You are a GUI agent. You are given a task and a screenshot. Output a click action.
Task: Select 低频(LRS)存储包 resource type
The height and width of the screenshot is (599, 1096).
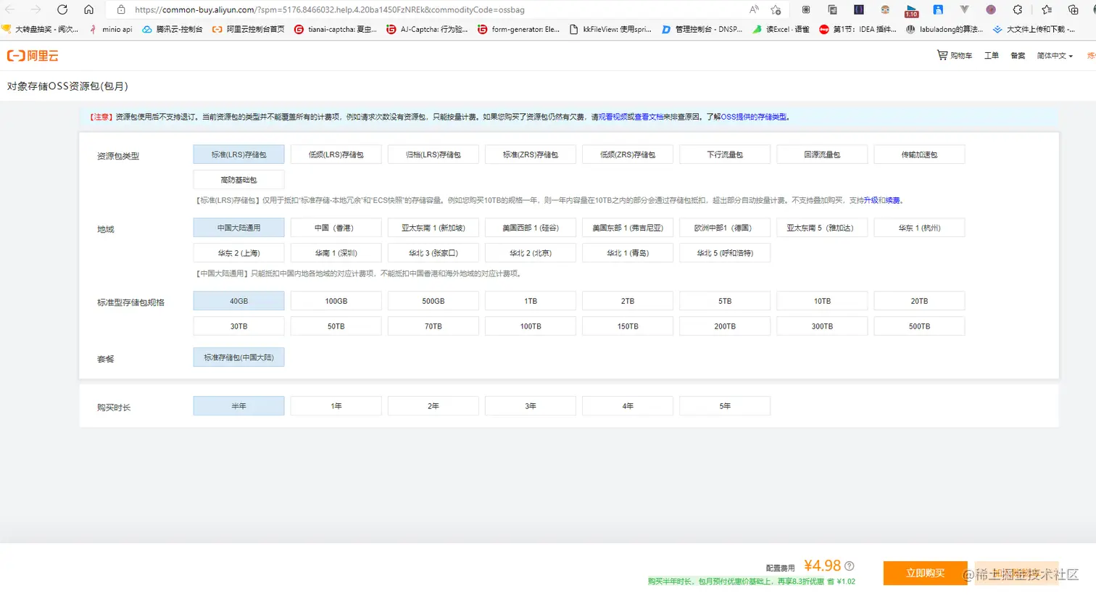pyautogui.click(x=336, y=154)
